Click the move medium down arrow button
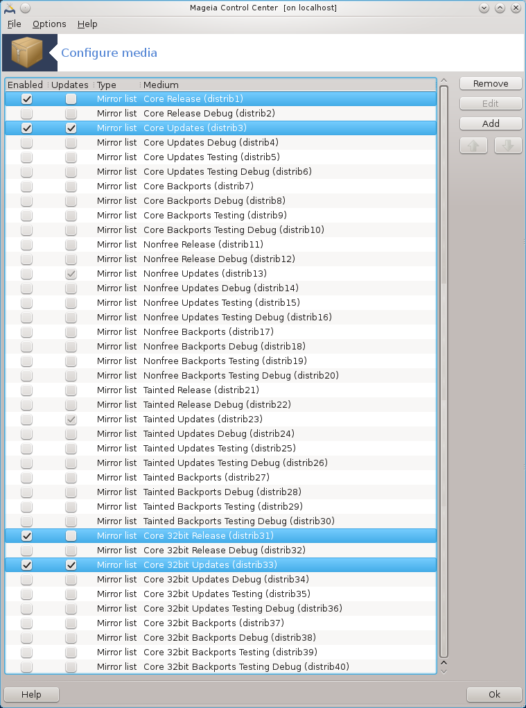 pos(508,146)
